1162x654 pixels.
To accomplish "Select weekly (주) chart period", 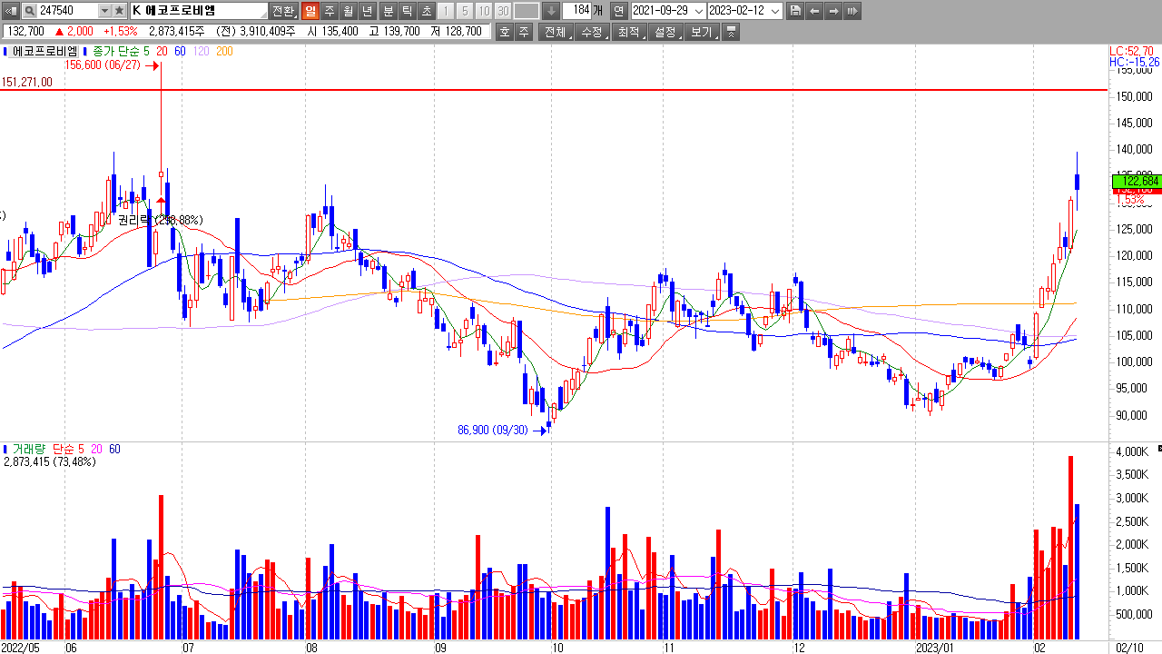I will [x=329, y=11].
